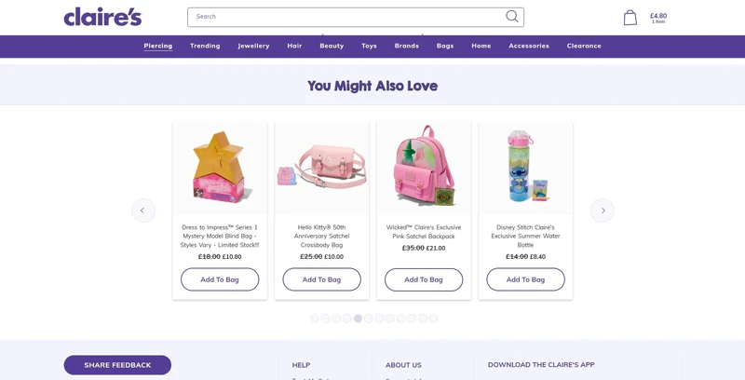
Task: Open the Piercing menu item
Action: point(158,46)
